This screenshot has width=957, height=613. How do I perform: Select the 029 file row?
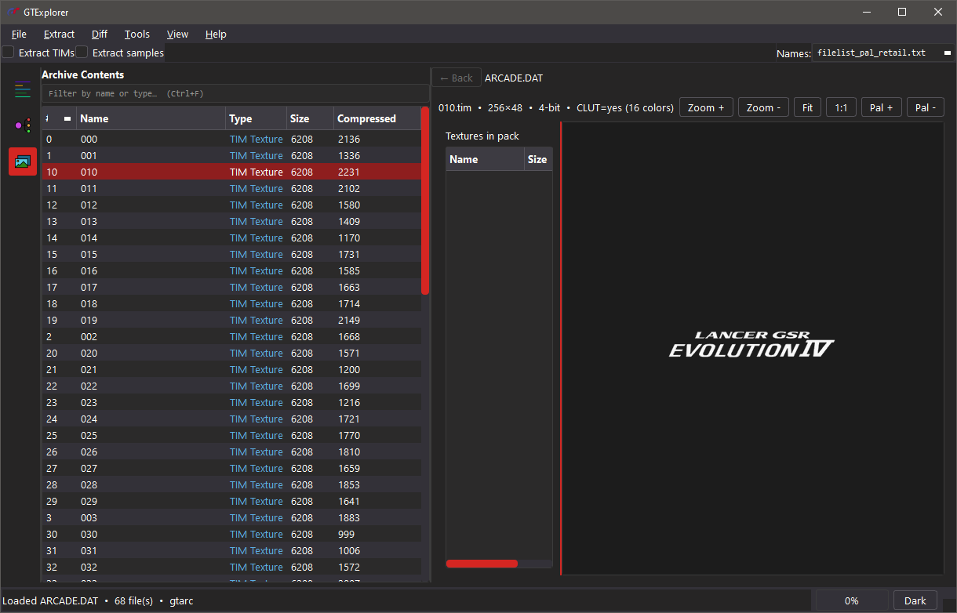231,501
